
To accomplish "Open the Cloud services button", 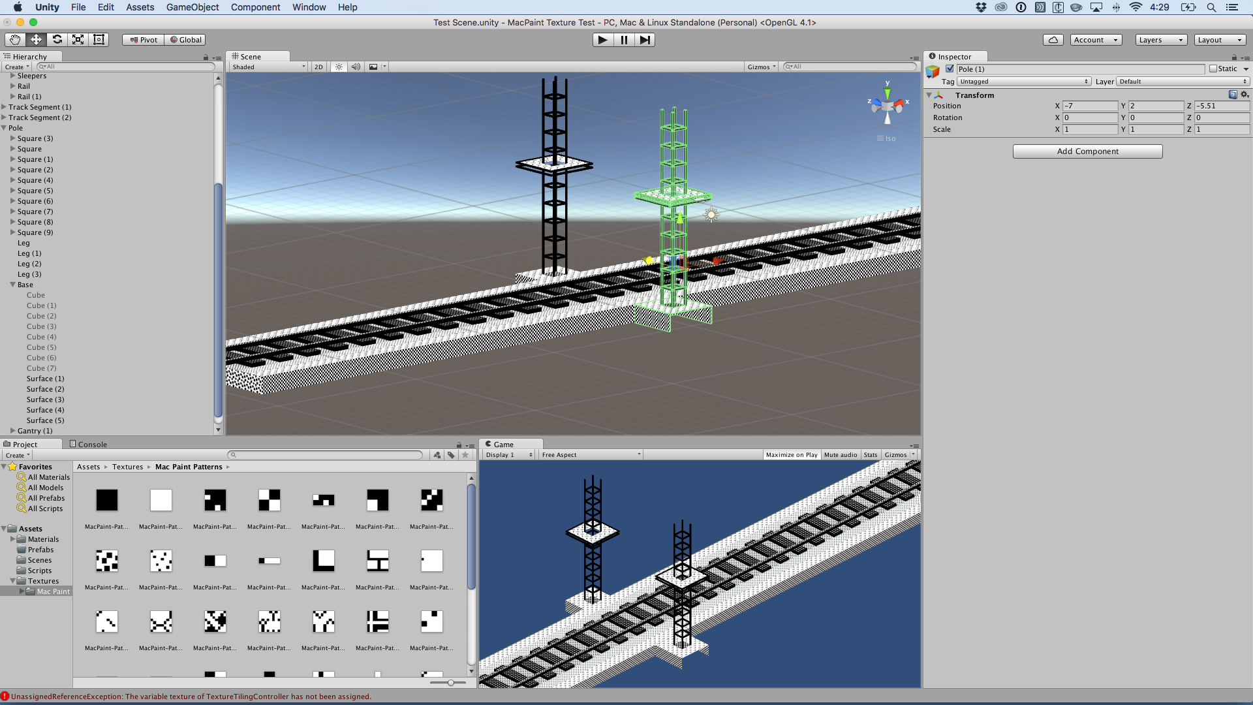I will [1053, 40].
